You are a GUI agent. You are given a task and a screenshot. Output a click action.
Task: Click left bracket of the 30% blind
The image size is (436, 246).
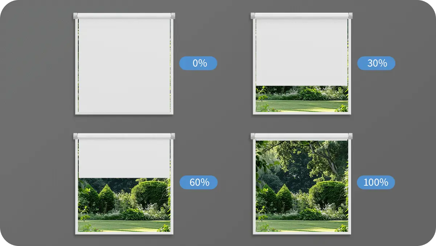click(253, 16)
